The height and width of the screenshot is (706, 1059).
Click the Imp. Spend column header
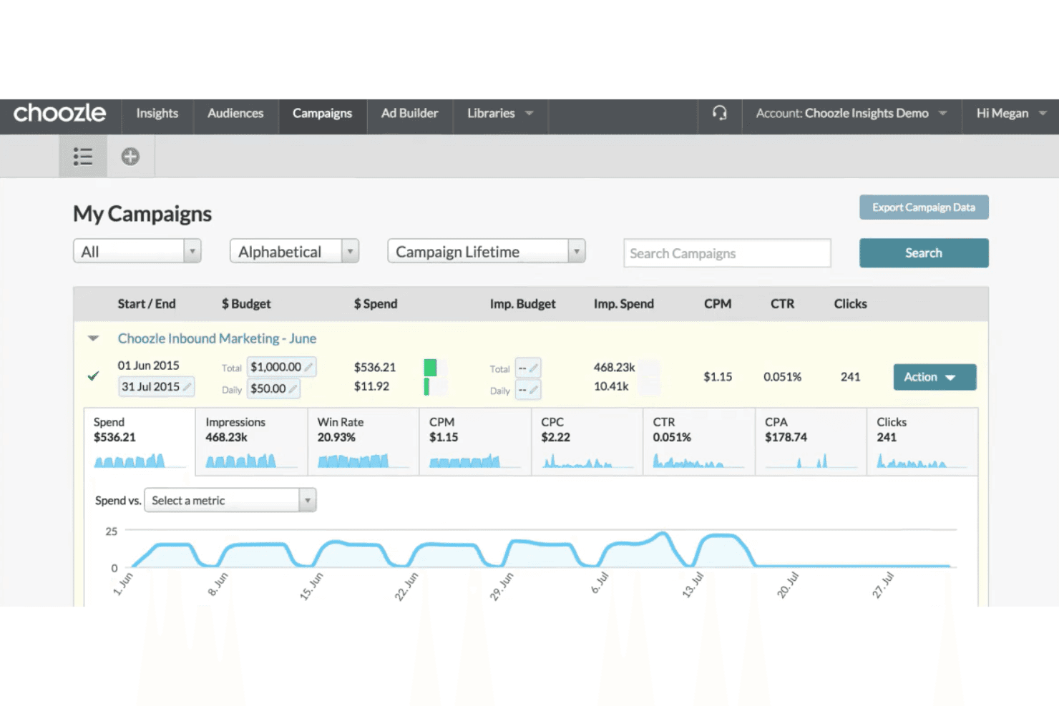[x=624, y=304]
